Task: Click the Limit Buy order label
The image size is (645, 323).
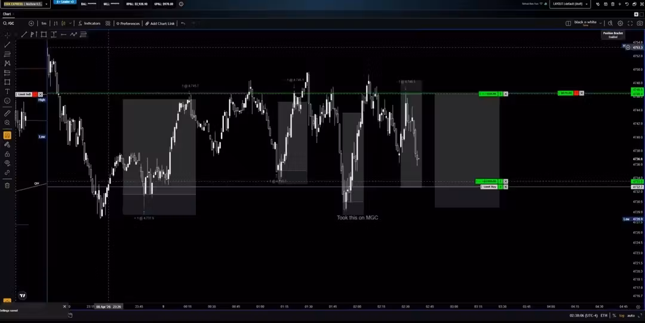Action: click(x=490, y=187)
